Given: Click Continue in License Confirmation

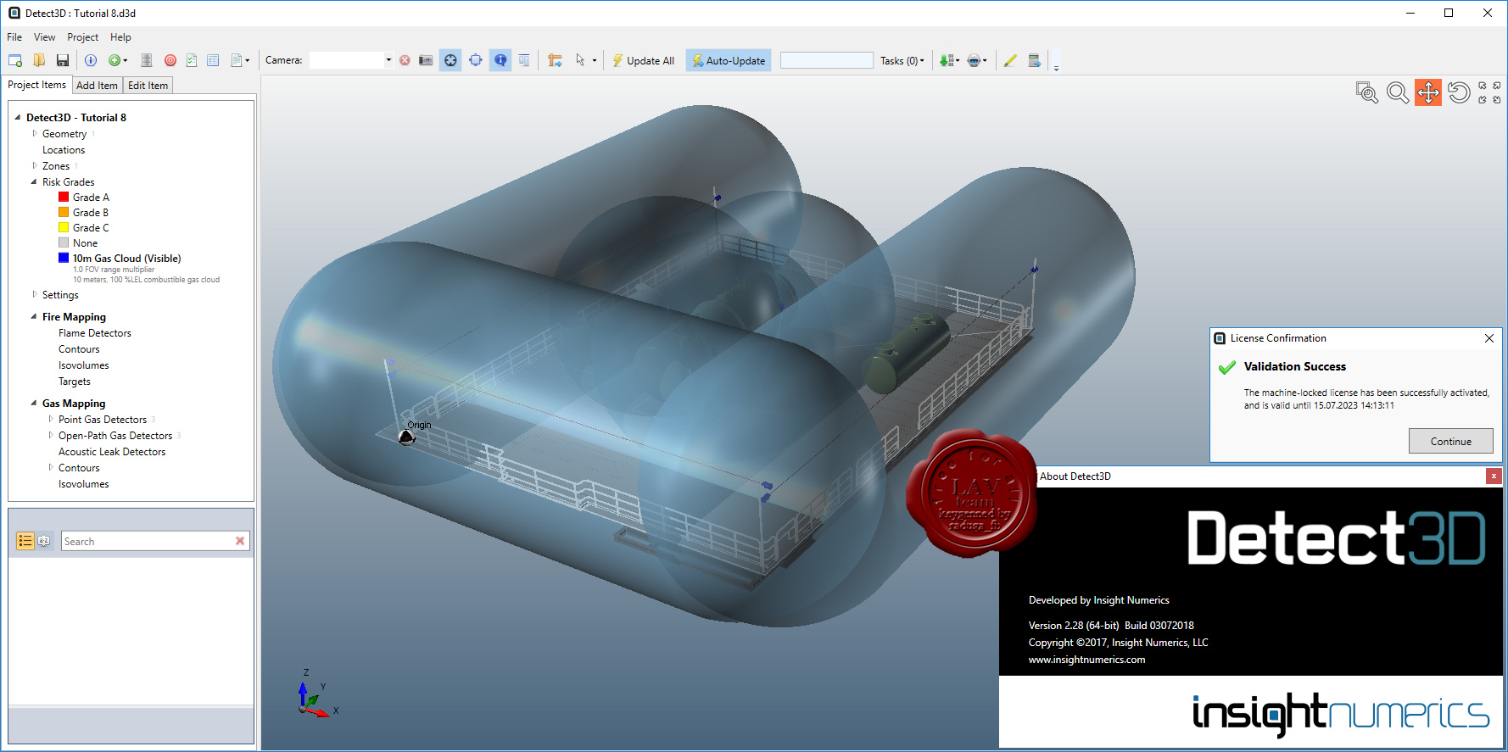Looking at the screenshot, I should [1450, 441].
